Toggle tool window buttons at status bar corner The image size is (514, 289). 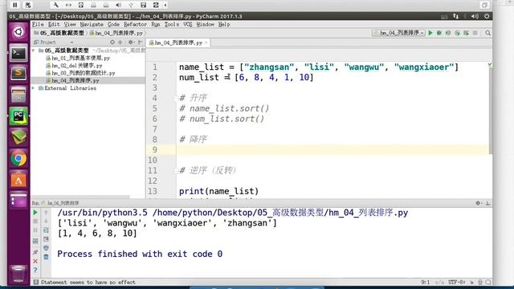tap(36, 282)
